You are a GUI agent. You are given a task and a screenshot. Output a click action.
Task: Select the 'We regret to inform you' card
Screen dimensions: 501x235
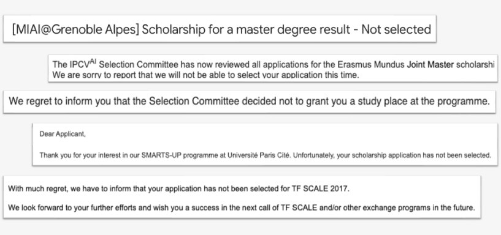coord(250,102)
